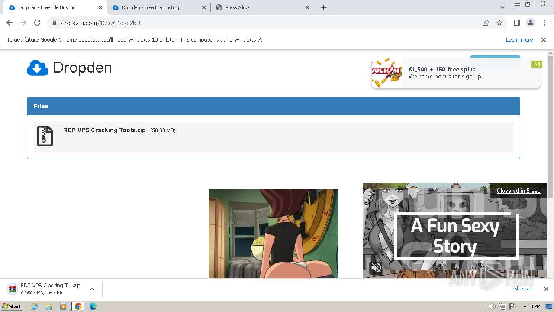Click the (58.38 MB) file size
Image resolution: width=554 pixels, height=312 pixels.
(163, 130)
